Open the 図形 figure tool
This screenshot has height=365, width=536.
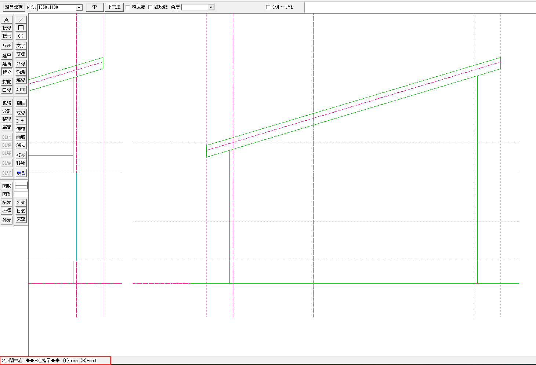pos(7,186)
